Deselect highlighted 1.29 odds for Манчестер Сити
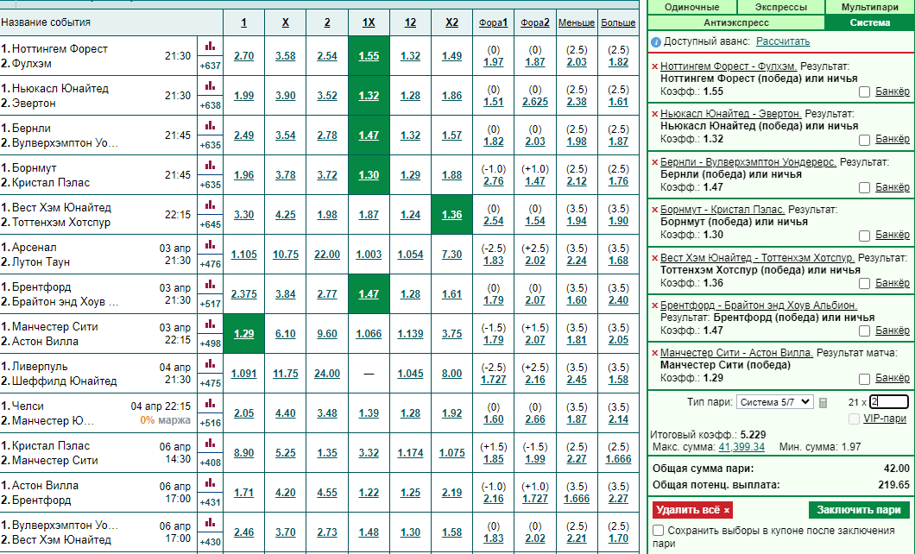 click(244, 334)
